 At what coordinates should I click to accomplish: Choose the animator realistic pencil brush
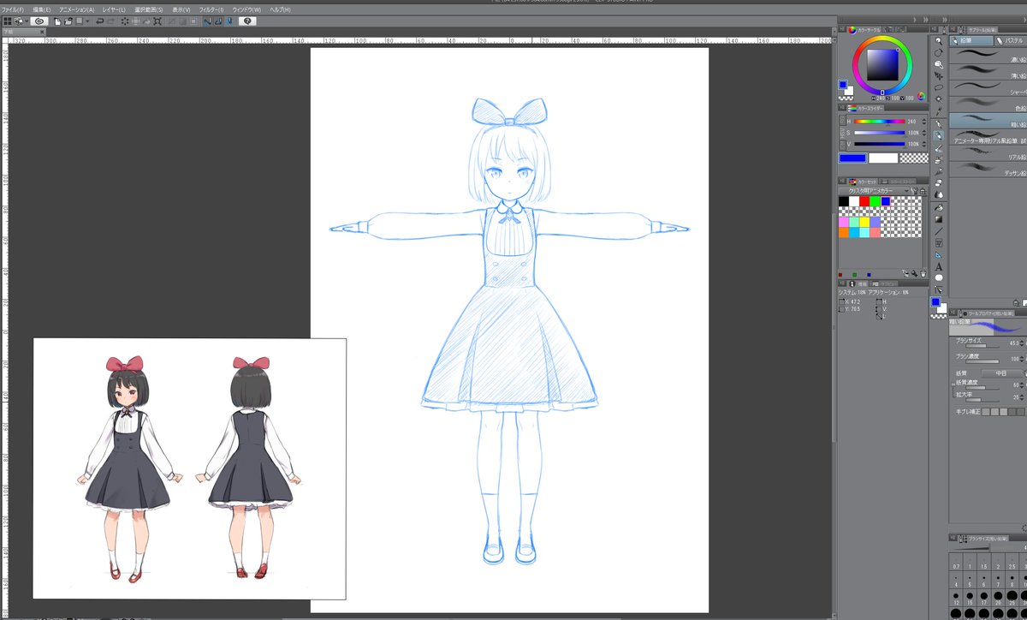click(988, 136)
